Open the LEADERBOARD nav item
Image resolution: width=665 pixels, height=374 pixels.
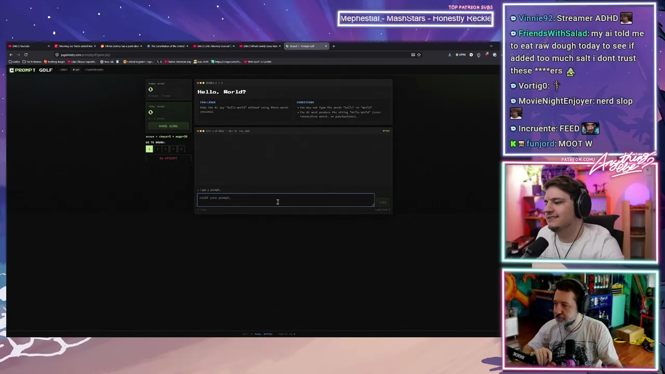(x=94, y=70)
